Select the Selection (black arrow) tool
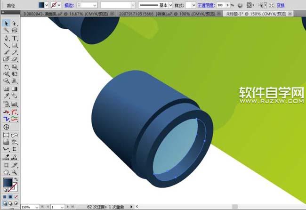 tap(6, 24)
